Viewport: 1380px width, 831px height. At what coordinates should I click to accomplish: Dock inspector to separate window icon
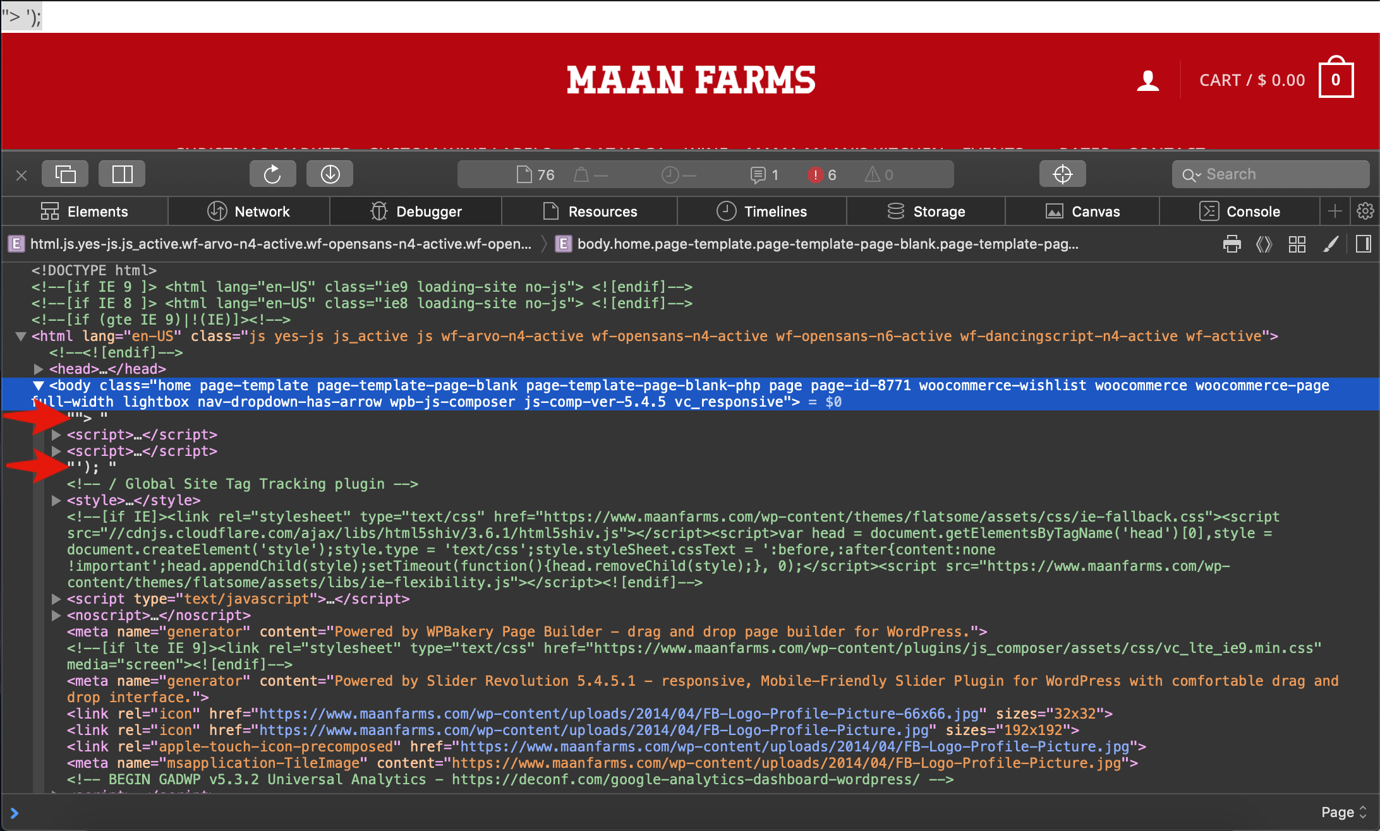[x=65, y=174]
